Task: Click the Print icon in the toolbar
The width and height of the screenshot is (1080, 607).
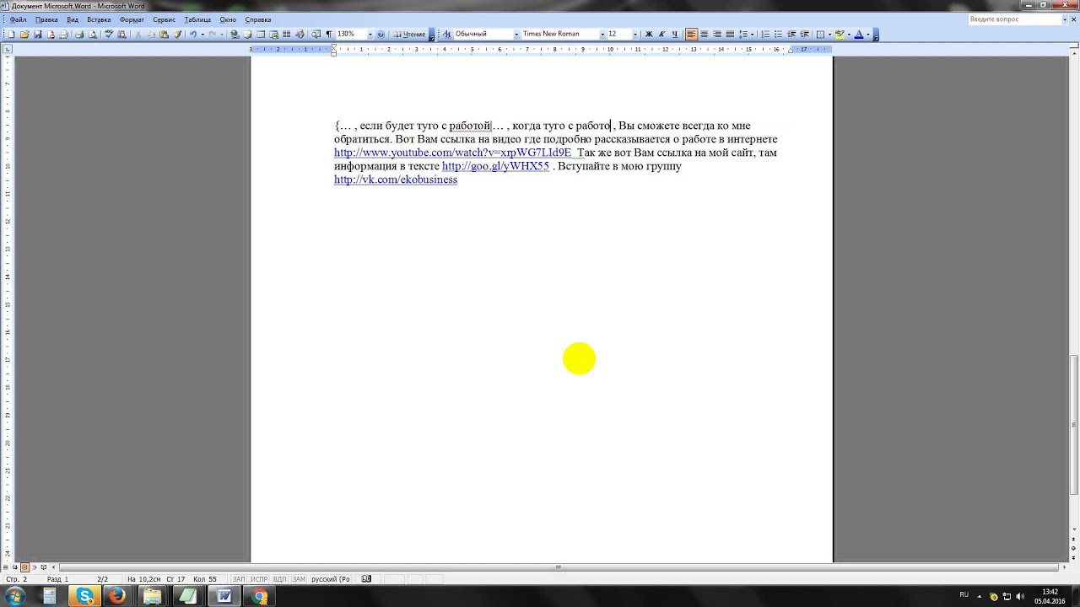Action: point(79,35)
